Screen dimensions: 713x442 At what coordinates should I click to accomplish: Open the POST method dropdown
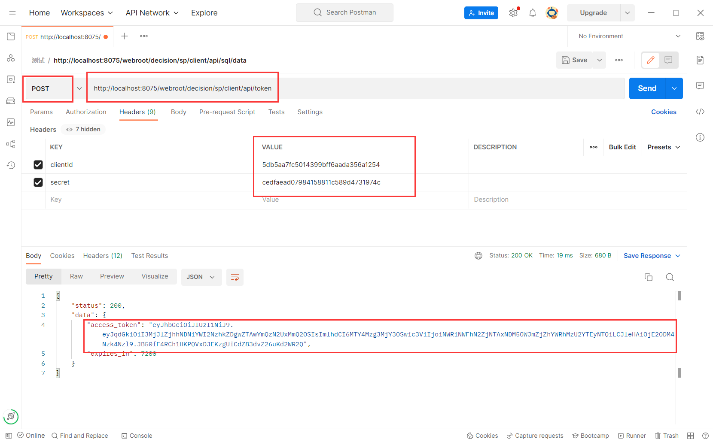[79, 88]
